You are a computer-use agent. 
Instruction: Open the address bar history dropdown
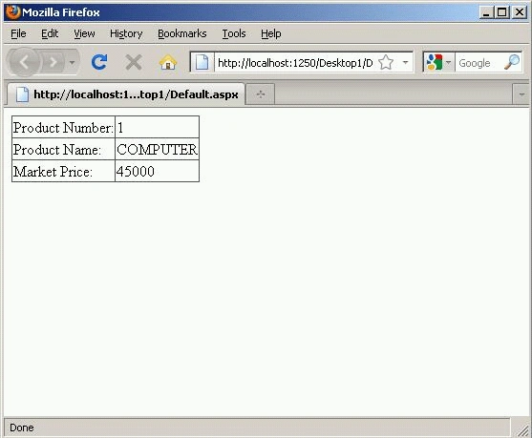point(405,62)
